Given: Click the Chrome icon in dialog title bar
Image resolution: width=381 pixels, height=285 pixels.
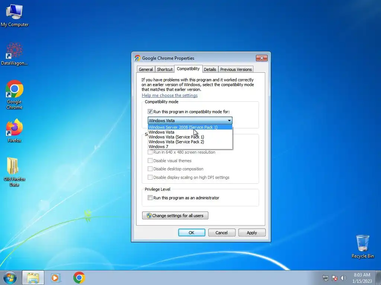Looking at the screenshot, I should pos(138,58).
